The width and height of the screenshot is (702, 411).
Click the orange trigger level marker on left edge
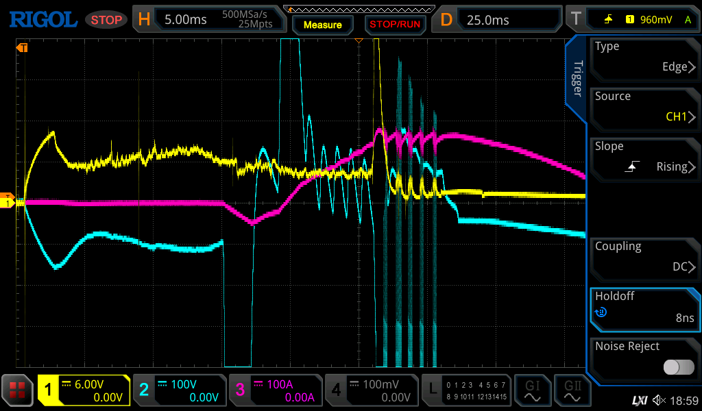pyautogui.click(x=8, y=198)
